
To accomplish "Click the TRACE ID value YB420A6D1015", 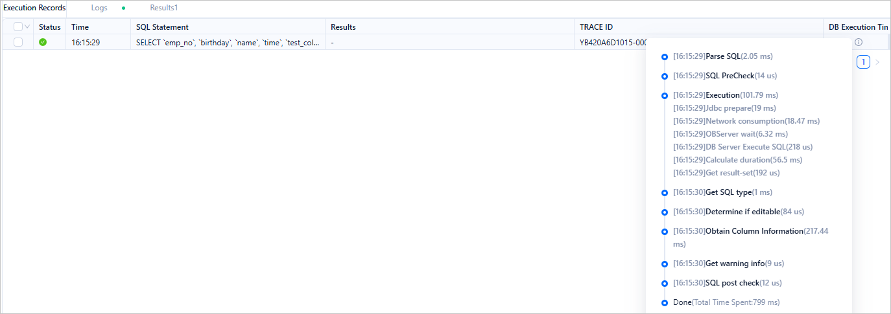I will (613, 42).
